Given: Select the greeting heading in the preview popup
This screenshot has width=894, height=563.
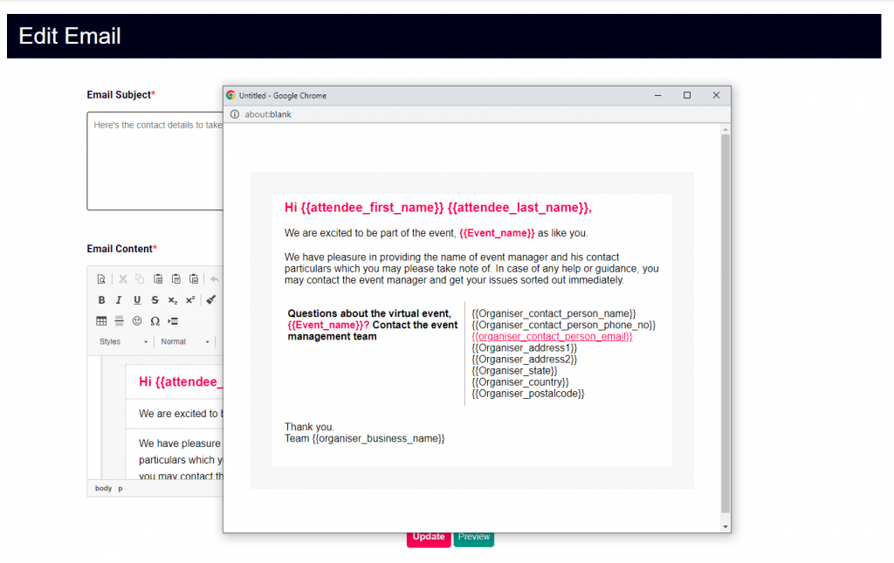Looking at the screenshot, I should coord(438,208).
